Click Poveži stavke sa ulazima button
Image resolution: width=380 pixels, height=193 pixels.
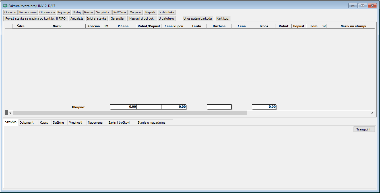36,18
